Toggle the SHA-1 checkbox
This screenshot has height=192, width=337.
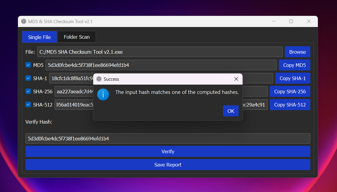28,78
